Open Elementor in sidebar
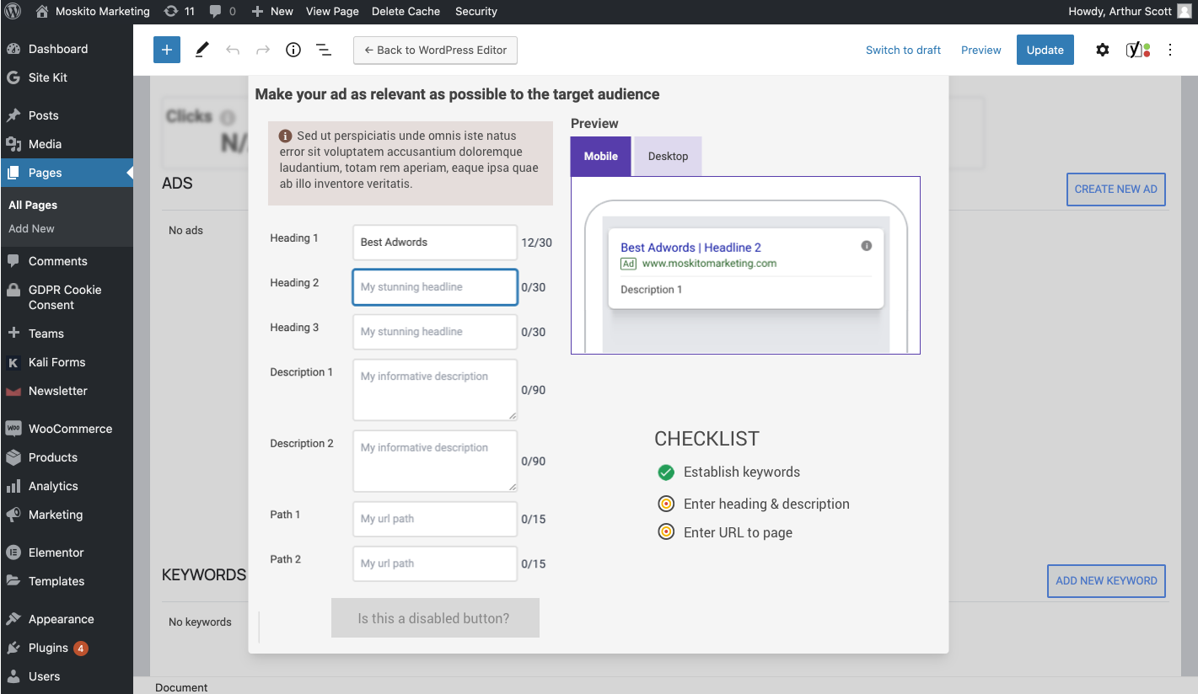The image size is (1198, 694). (67, 553)
